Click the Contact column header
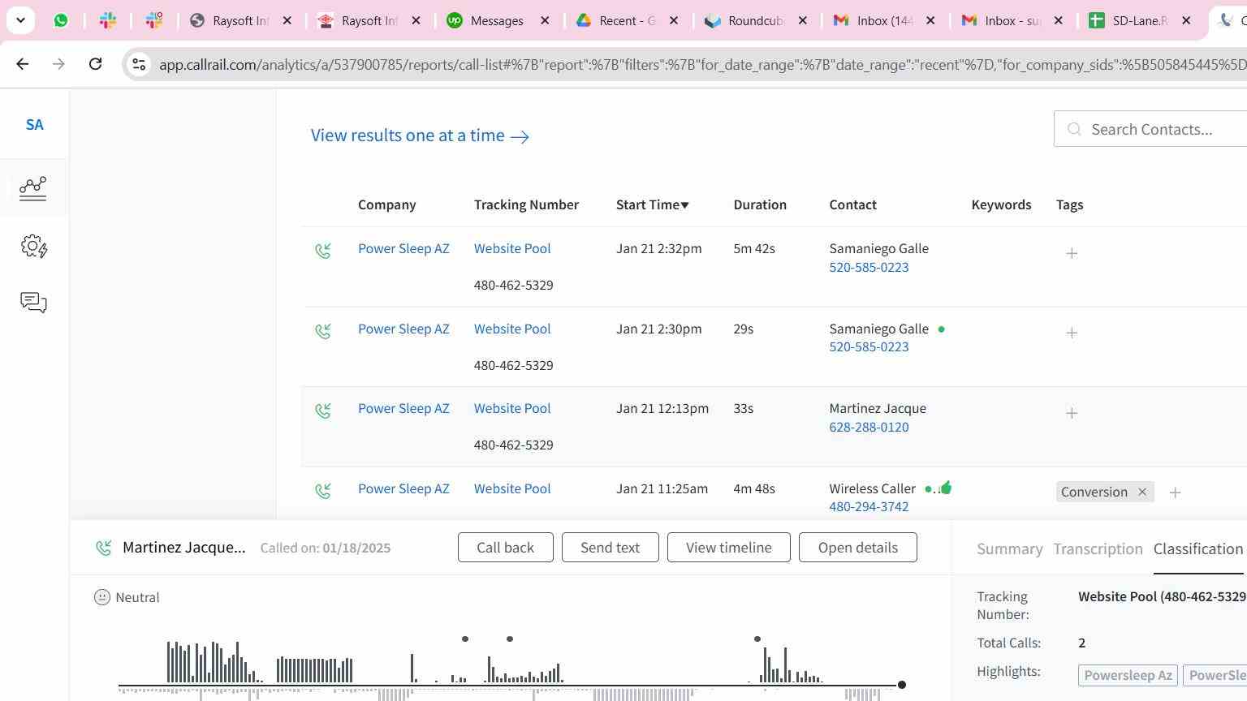The image size is (1247, 701). click(852, 204)
